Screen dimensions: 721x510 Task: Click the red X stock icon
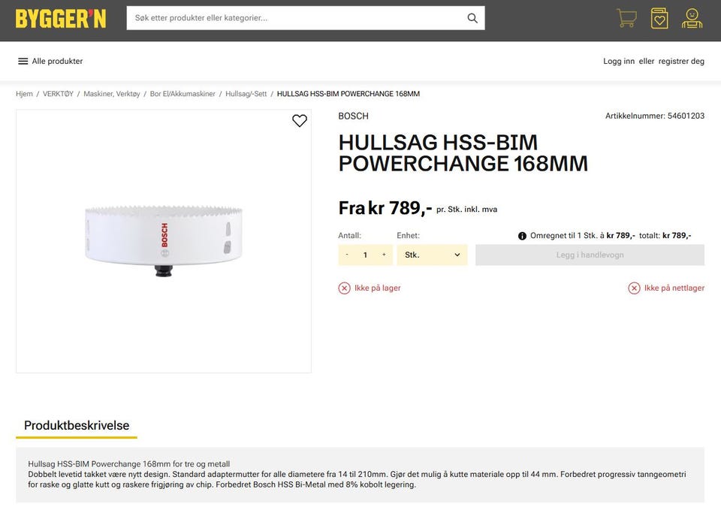click(345, 288)
